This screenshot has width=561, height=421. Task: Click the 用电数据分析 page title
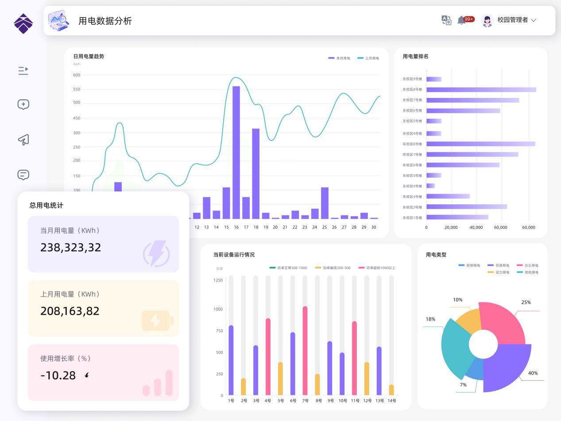pos(105,21)
